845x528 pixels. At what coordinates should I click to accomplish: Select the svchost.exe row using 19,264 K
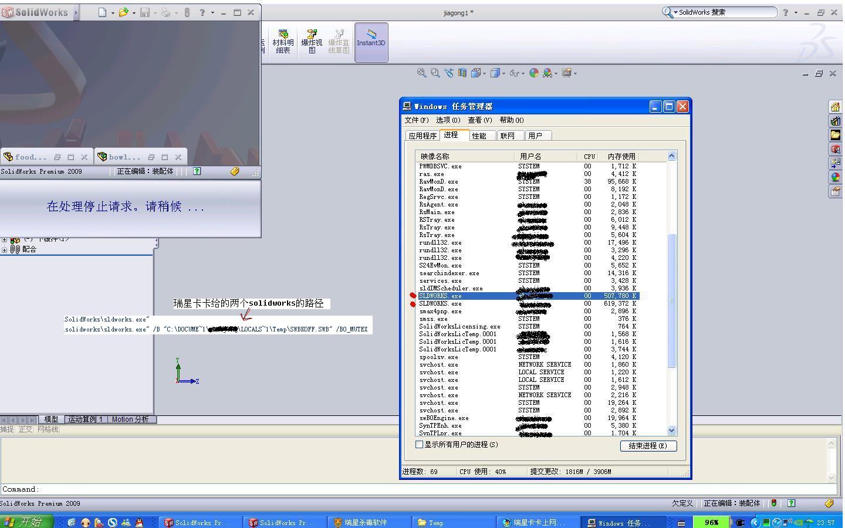[x=527, y=403]
